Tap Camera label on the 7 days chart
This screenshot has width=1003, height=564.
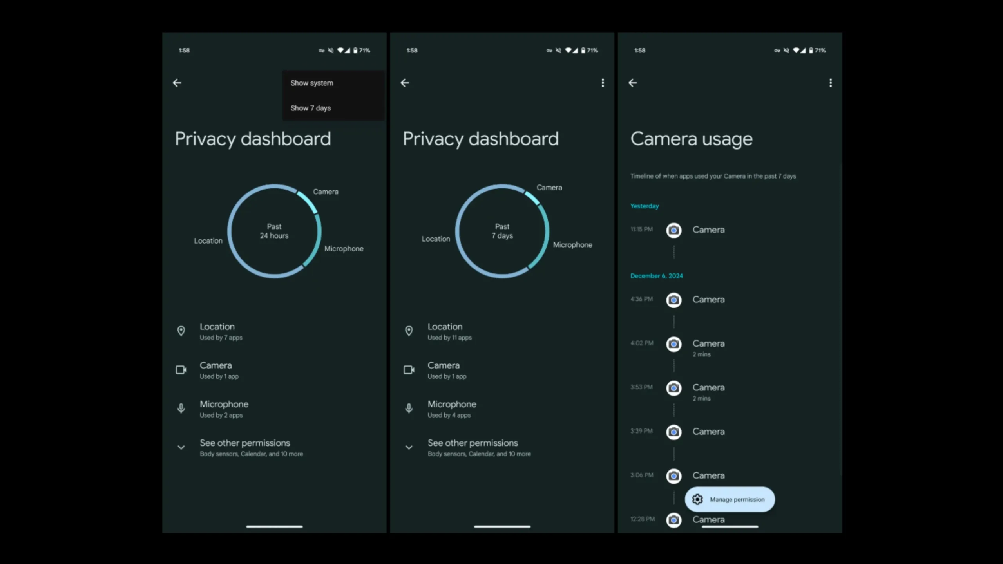(x=549, y=188)
